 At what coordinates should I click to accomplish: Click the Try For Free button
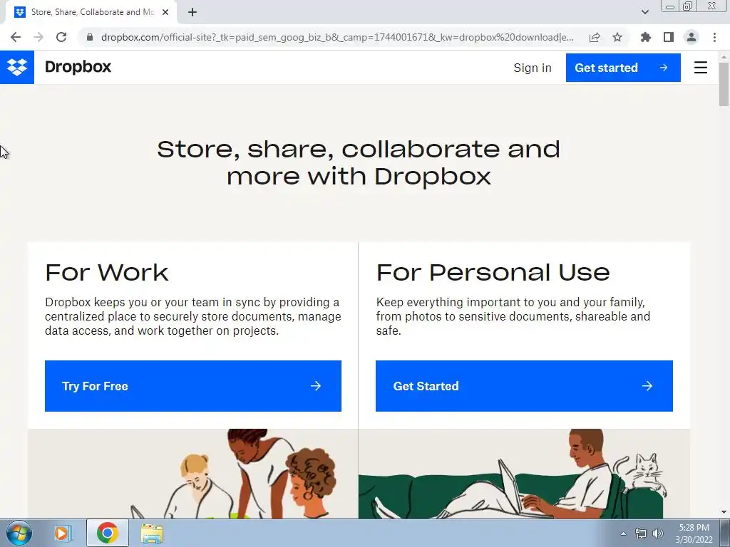[193, 386]
